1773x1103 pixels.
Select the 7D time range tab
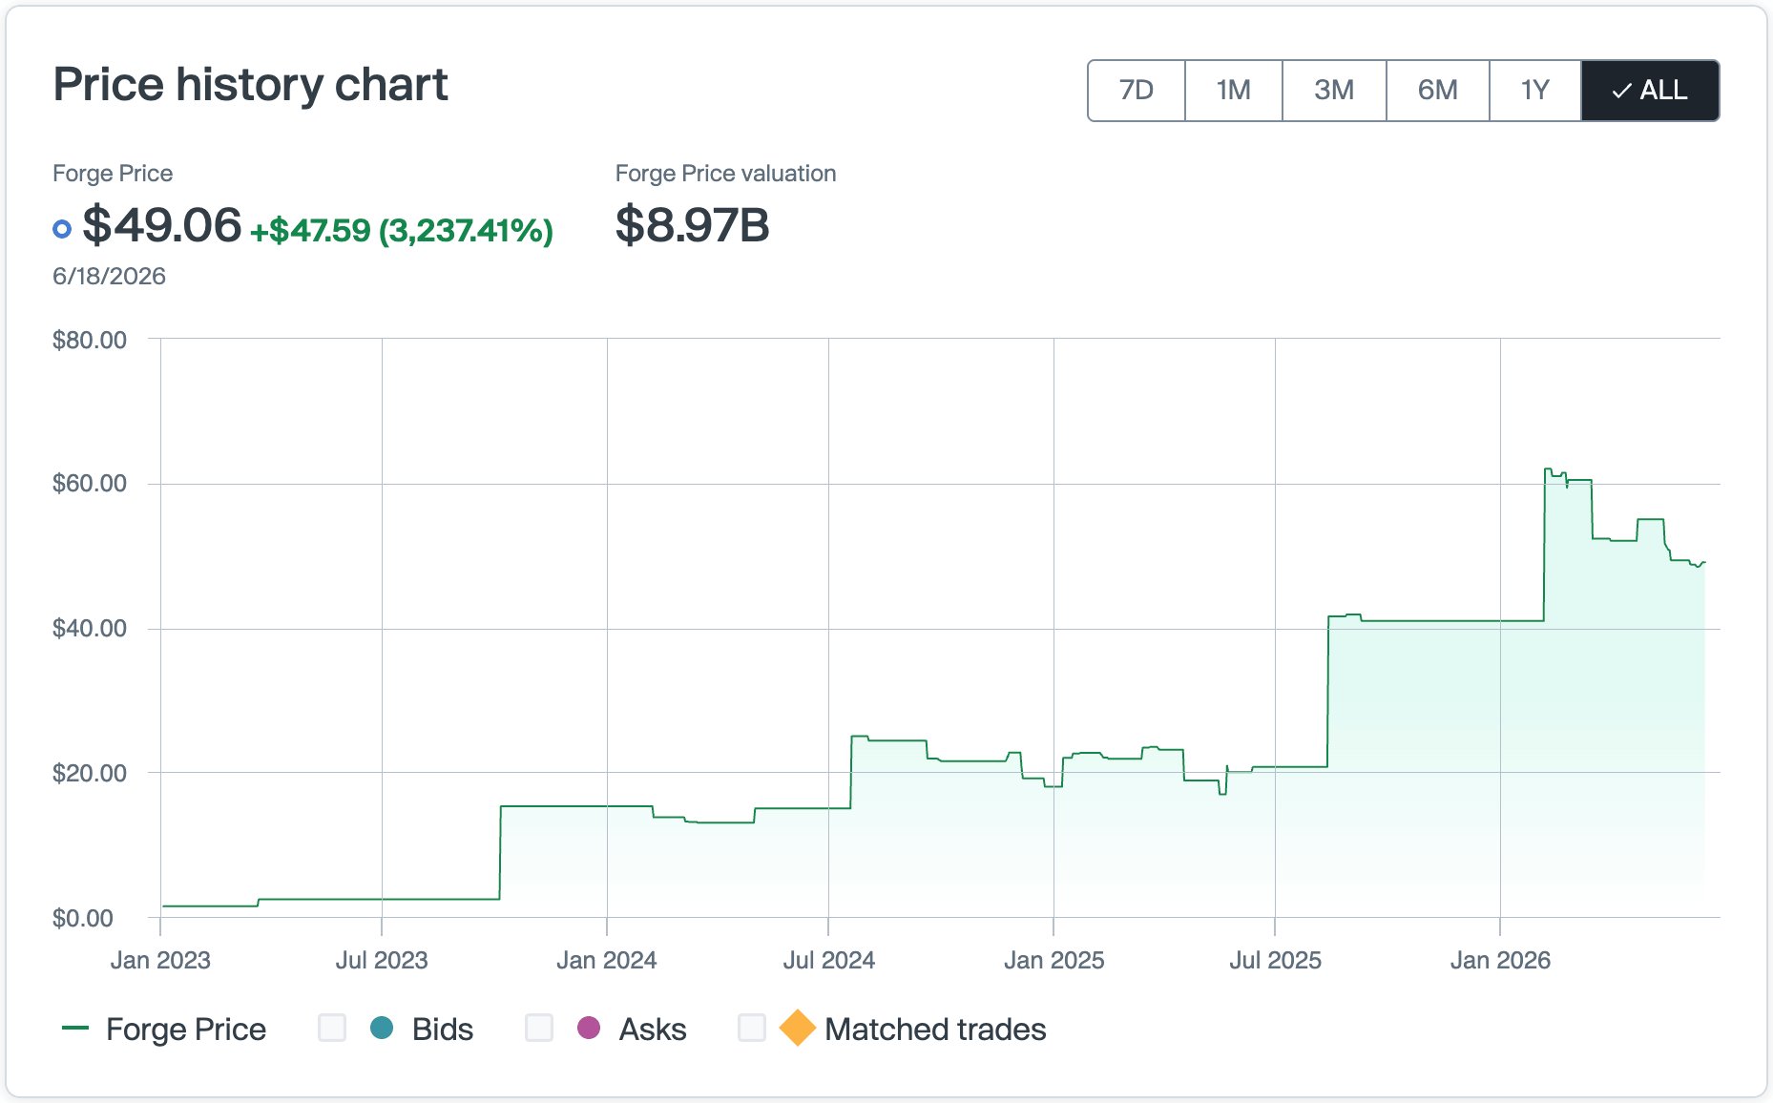point(1137,91)
